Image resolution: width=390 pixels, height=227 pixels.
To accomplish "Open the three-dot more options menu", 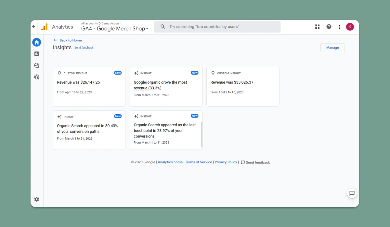I will click(340, 27).
